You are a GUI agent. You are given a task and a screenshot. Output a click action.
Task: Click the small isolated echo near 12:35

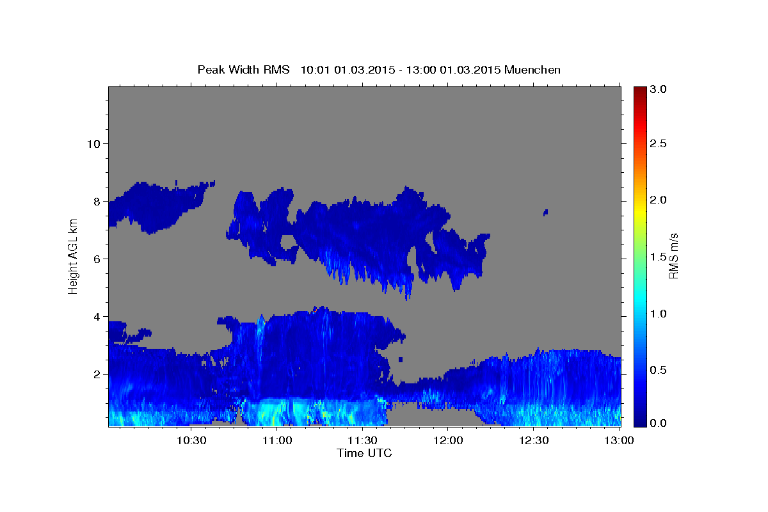tap(545, 212)
